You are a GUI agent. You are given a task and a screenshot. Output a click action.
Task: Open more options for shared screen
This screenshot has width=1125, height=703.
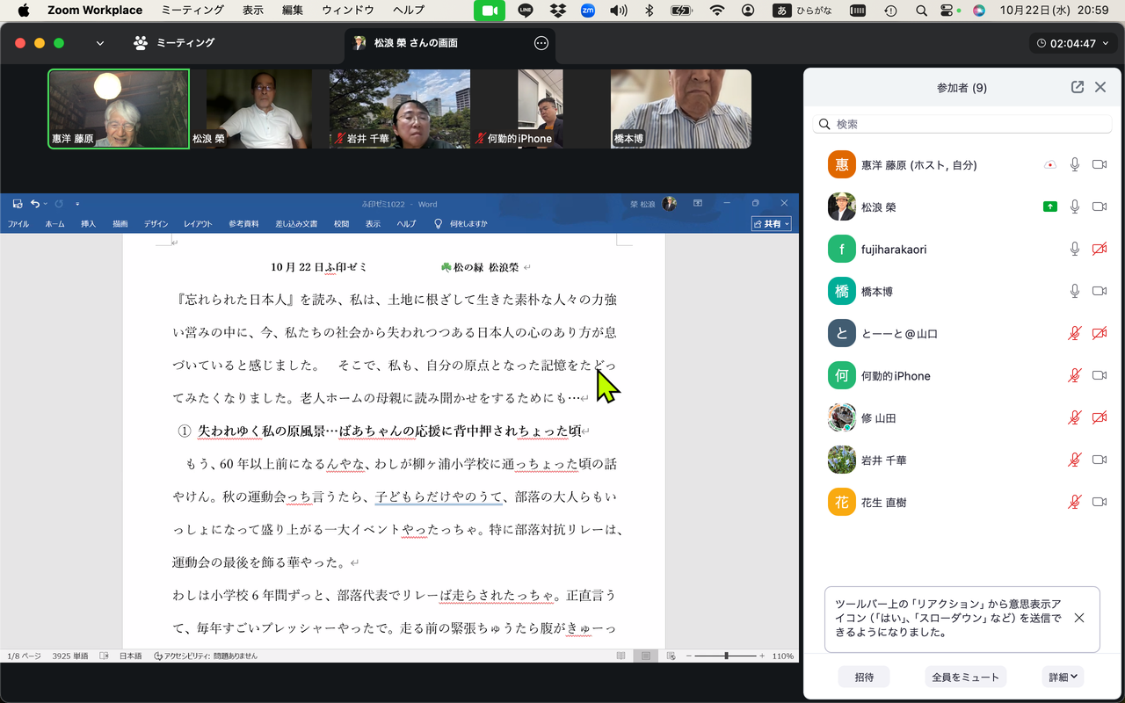pos(541,43)
